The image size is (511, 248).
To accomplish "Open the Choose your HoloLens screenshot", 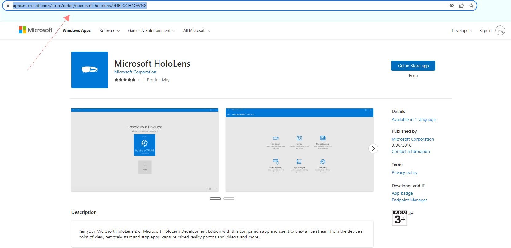I will pos(145,150).
